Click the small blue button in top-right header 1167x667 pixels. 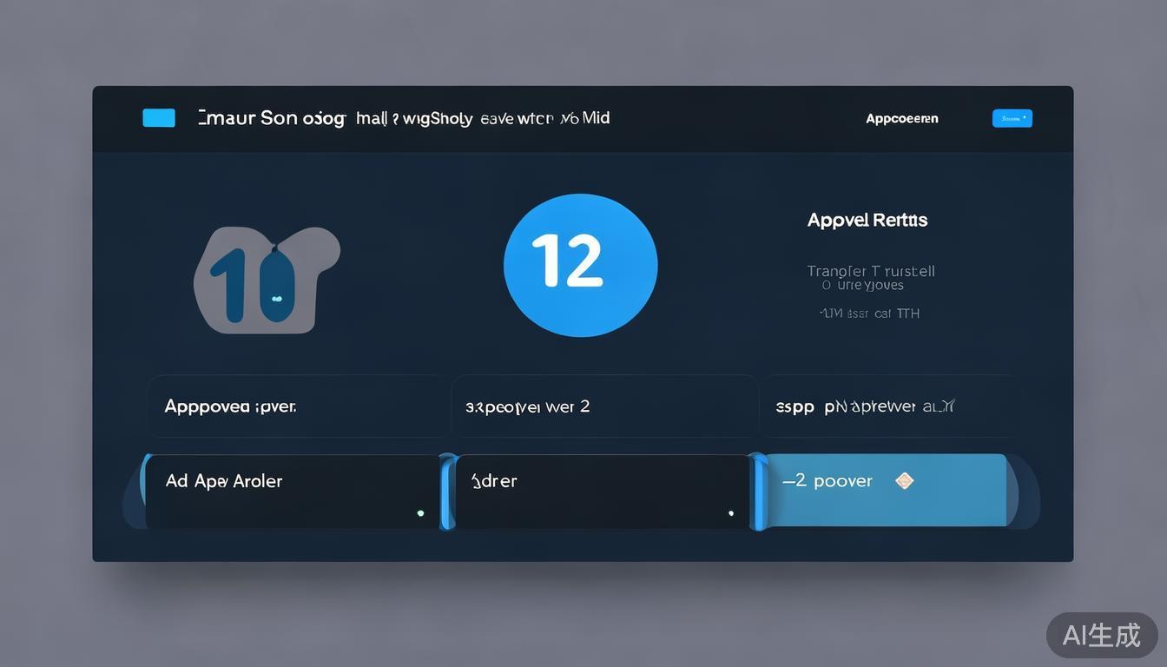pyautogui.click(x=1012, y=118)
